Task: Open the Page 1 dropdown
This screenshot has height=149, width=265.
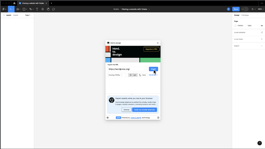Action: point(28,15)
